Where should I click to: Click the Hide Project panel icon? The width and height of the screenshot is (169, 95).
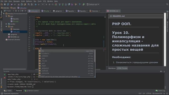click(x=26, y=11)
